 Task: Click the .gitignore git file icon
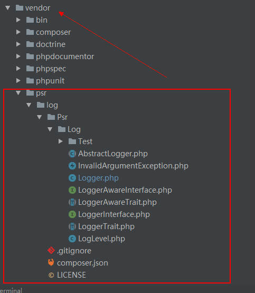tap(51, 251)
